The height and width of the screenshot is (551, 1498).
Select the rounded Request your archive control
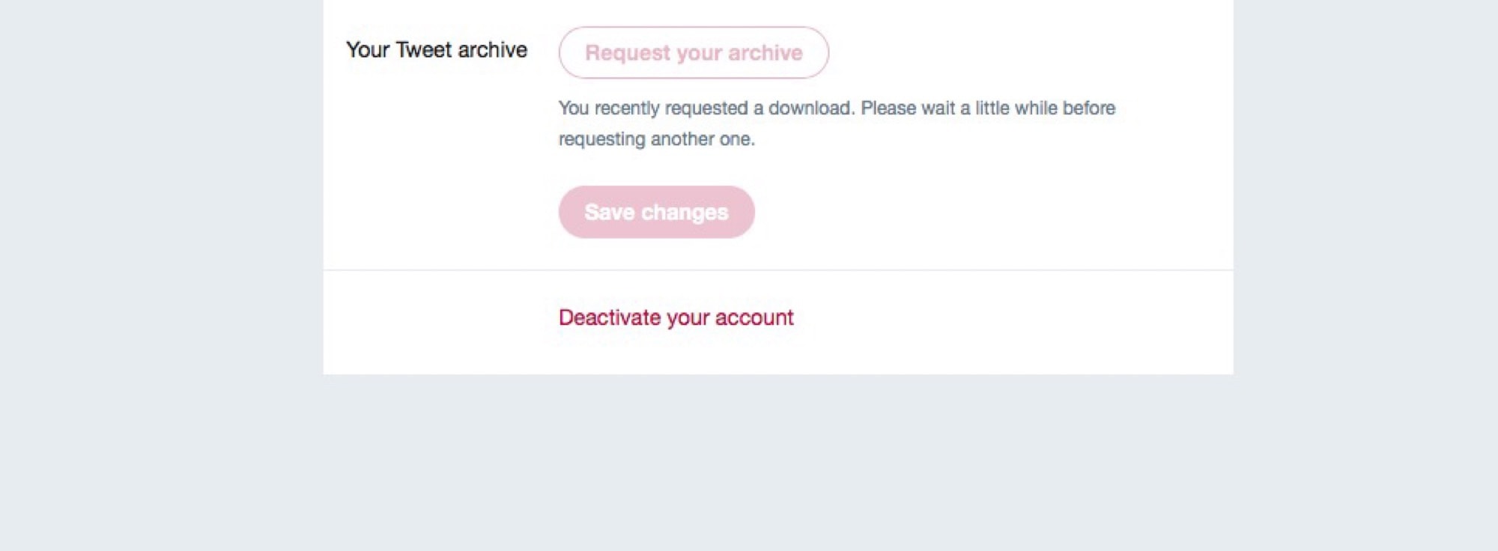point(693,52)
